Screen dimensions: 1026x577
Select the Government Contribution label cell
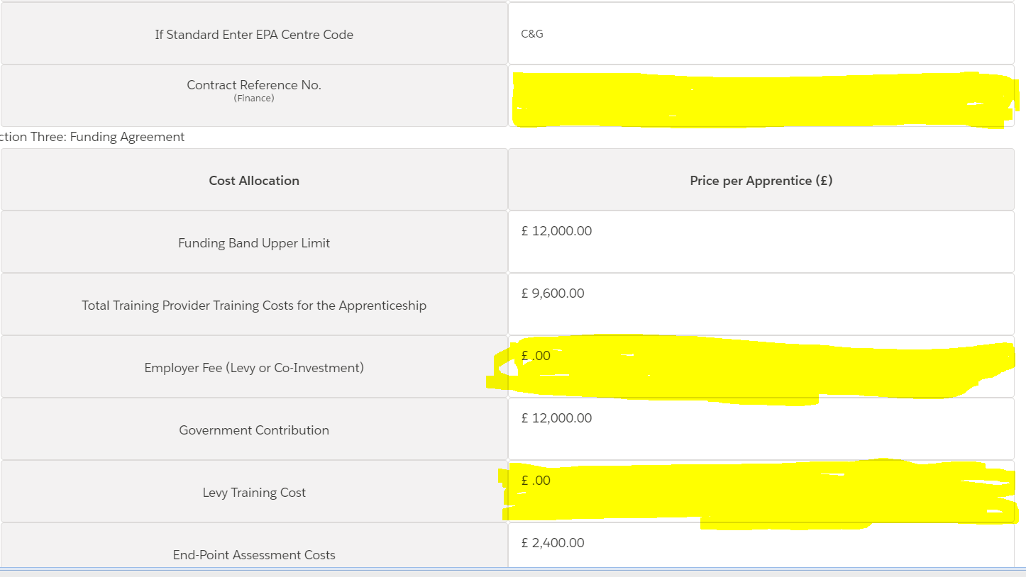click(x=254, y=430)
